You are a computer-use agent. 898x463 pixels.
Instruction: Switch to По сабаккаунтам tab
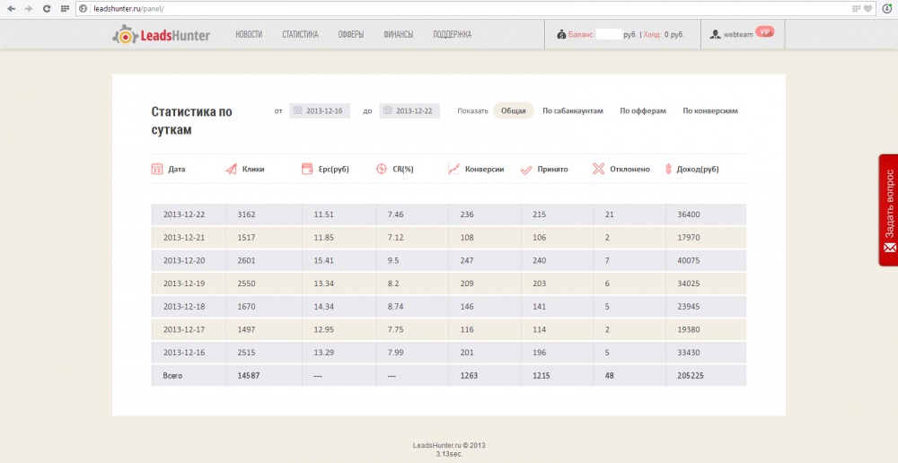[x=573, y=111]
